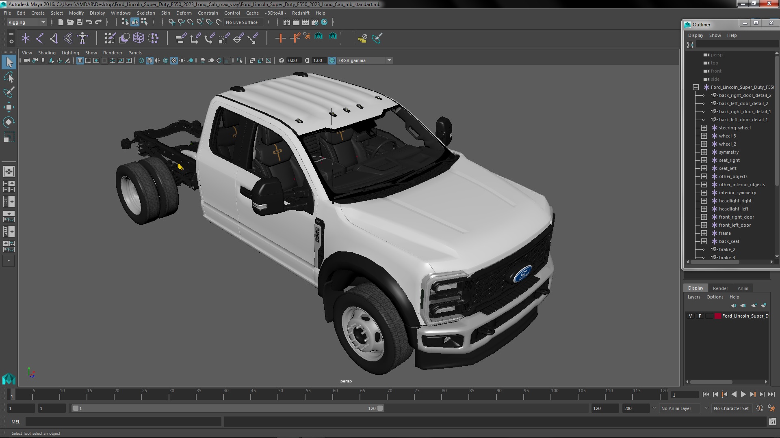
Task: Activate the Scale tool in toolbox
Action: pos(9,137)
